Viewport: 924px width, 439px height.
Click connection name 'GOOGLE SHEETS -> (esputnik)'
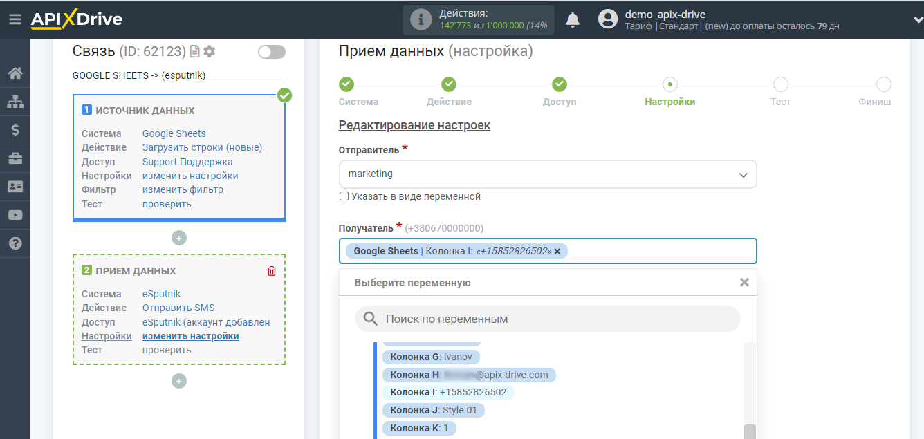tap(139, 75)
